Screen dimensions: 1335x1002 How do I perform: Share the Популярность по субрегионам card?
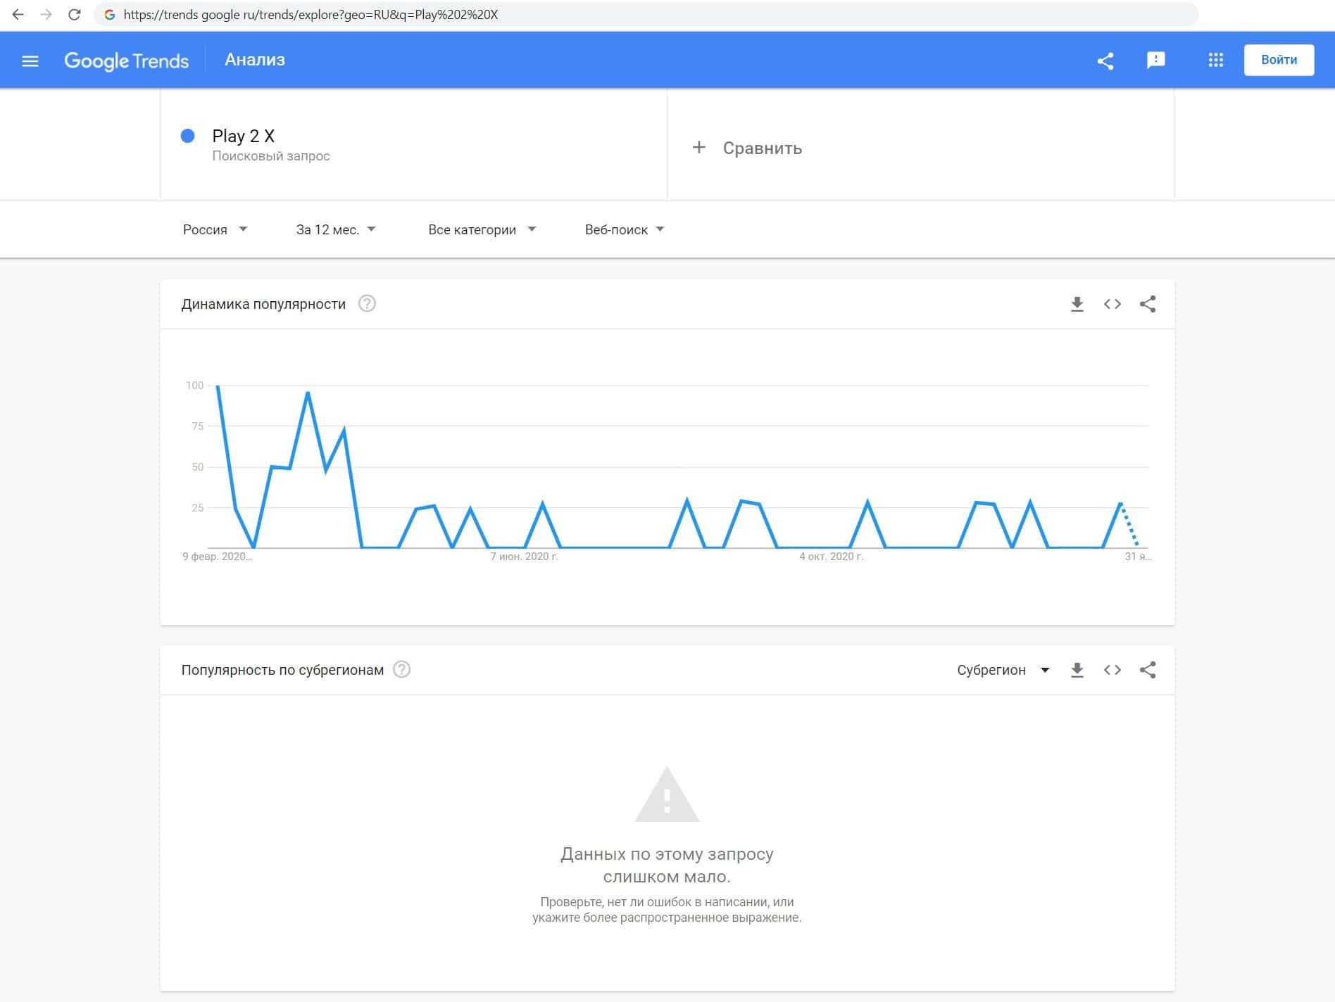click(x=1148, y=670)
